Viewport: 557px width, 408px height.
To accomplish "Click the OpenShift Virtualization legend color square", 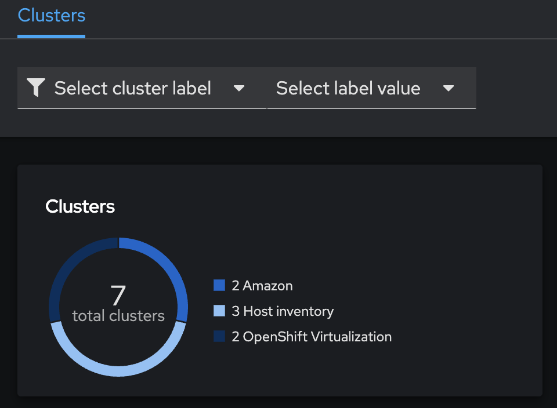I will point(219,336).
